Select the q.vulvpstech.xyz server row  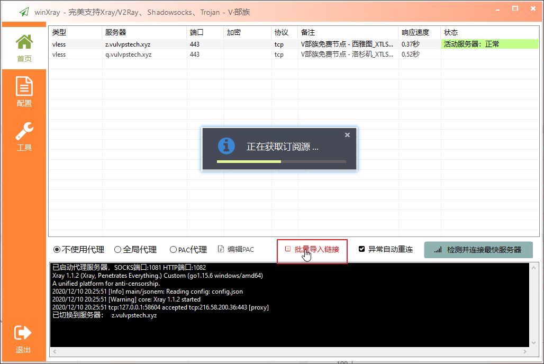293,54
